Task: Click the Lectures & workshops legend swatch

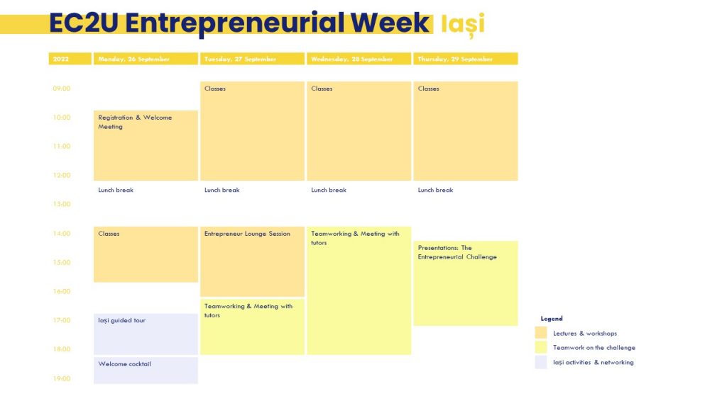Action: 540,333
